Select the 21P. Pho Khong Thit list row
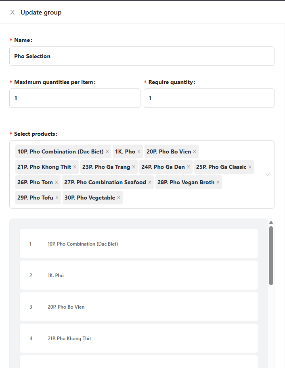This screenshot has width=285, height=368. 138,338
